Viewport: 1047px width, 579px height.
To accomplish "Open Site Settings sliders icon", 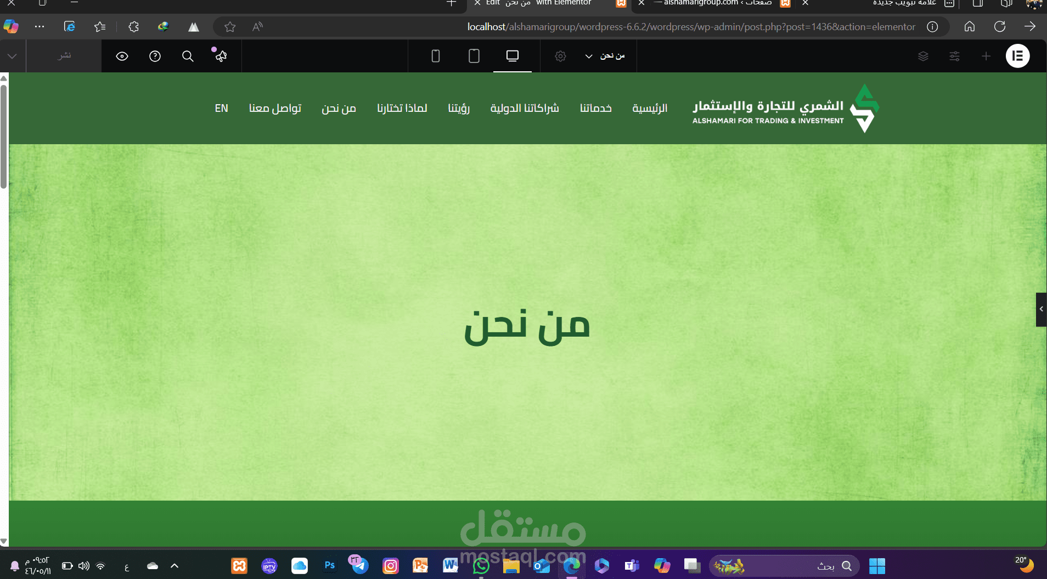I will [x=955, y=56].
